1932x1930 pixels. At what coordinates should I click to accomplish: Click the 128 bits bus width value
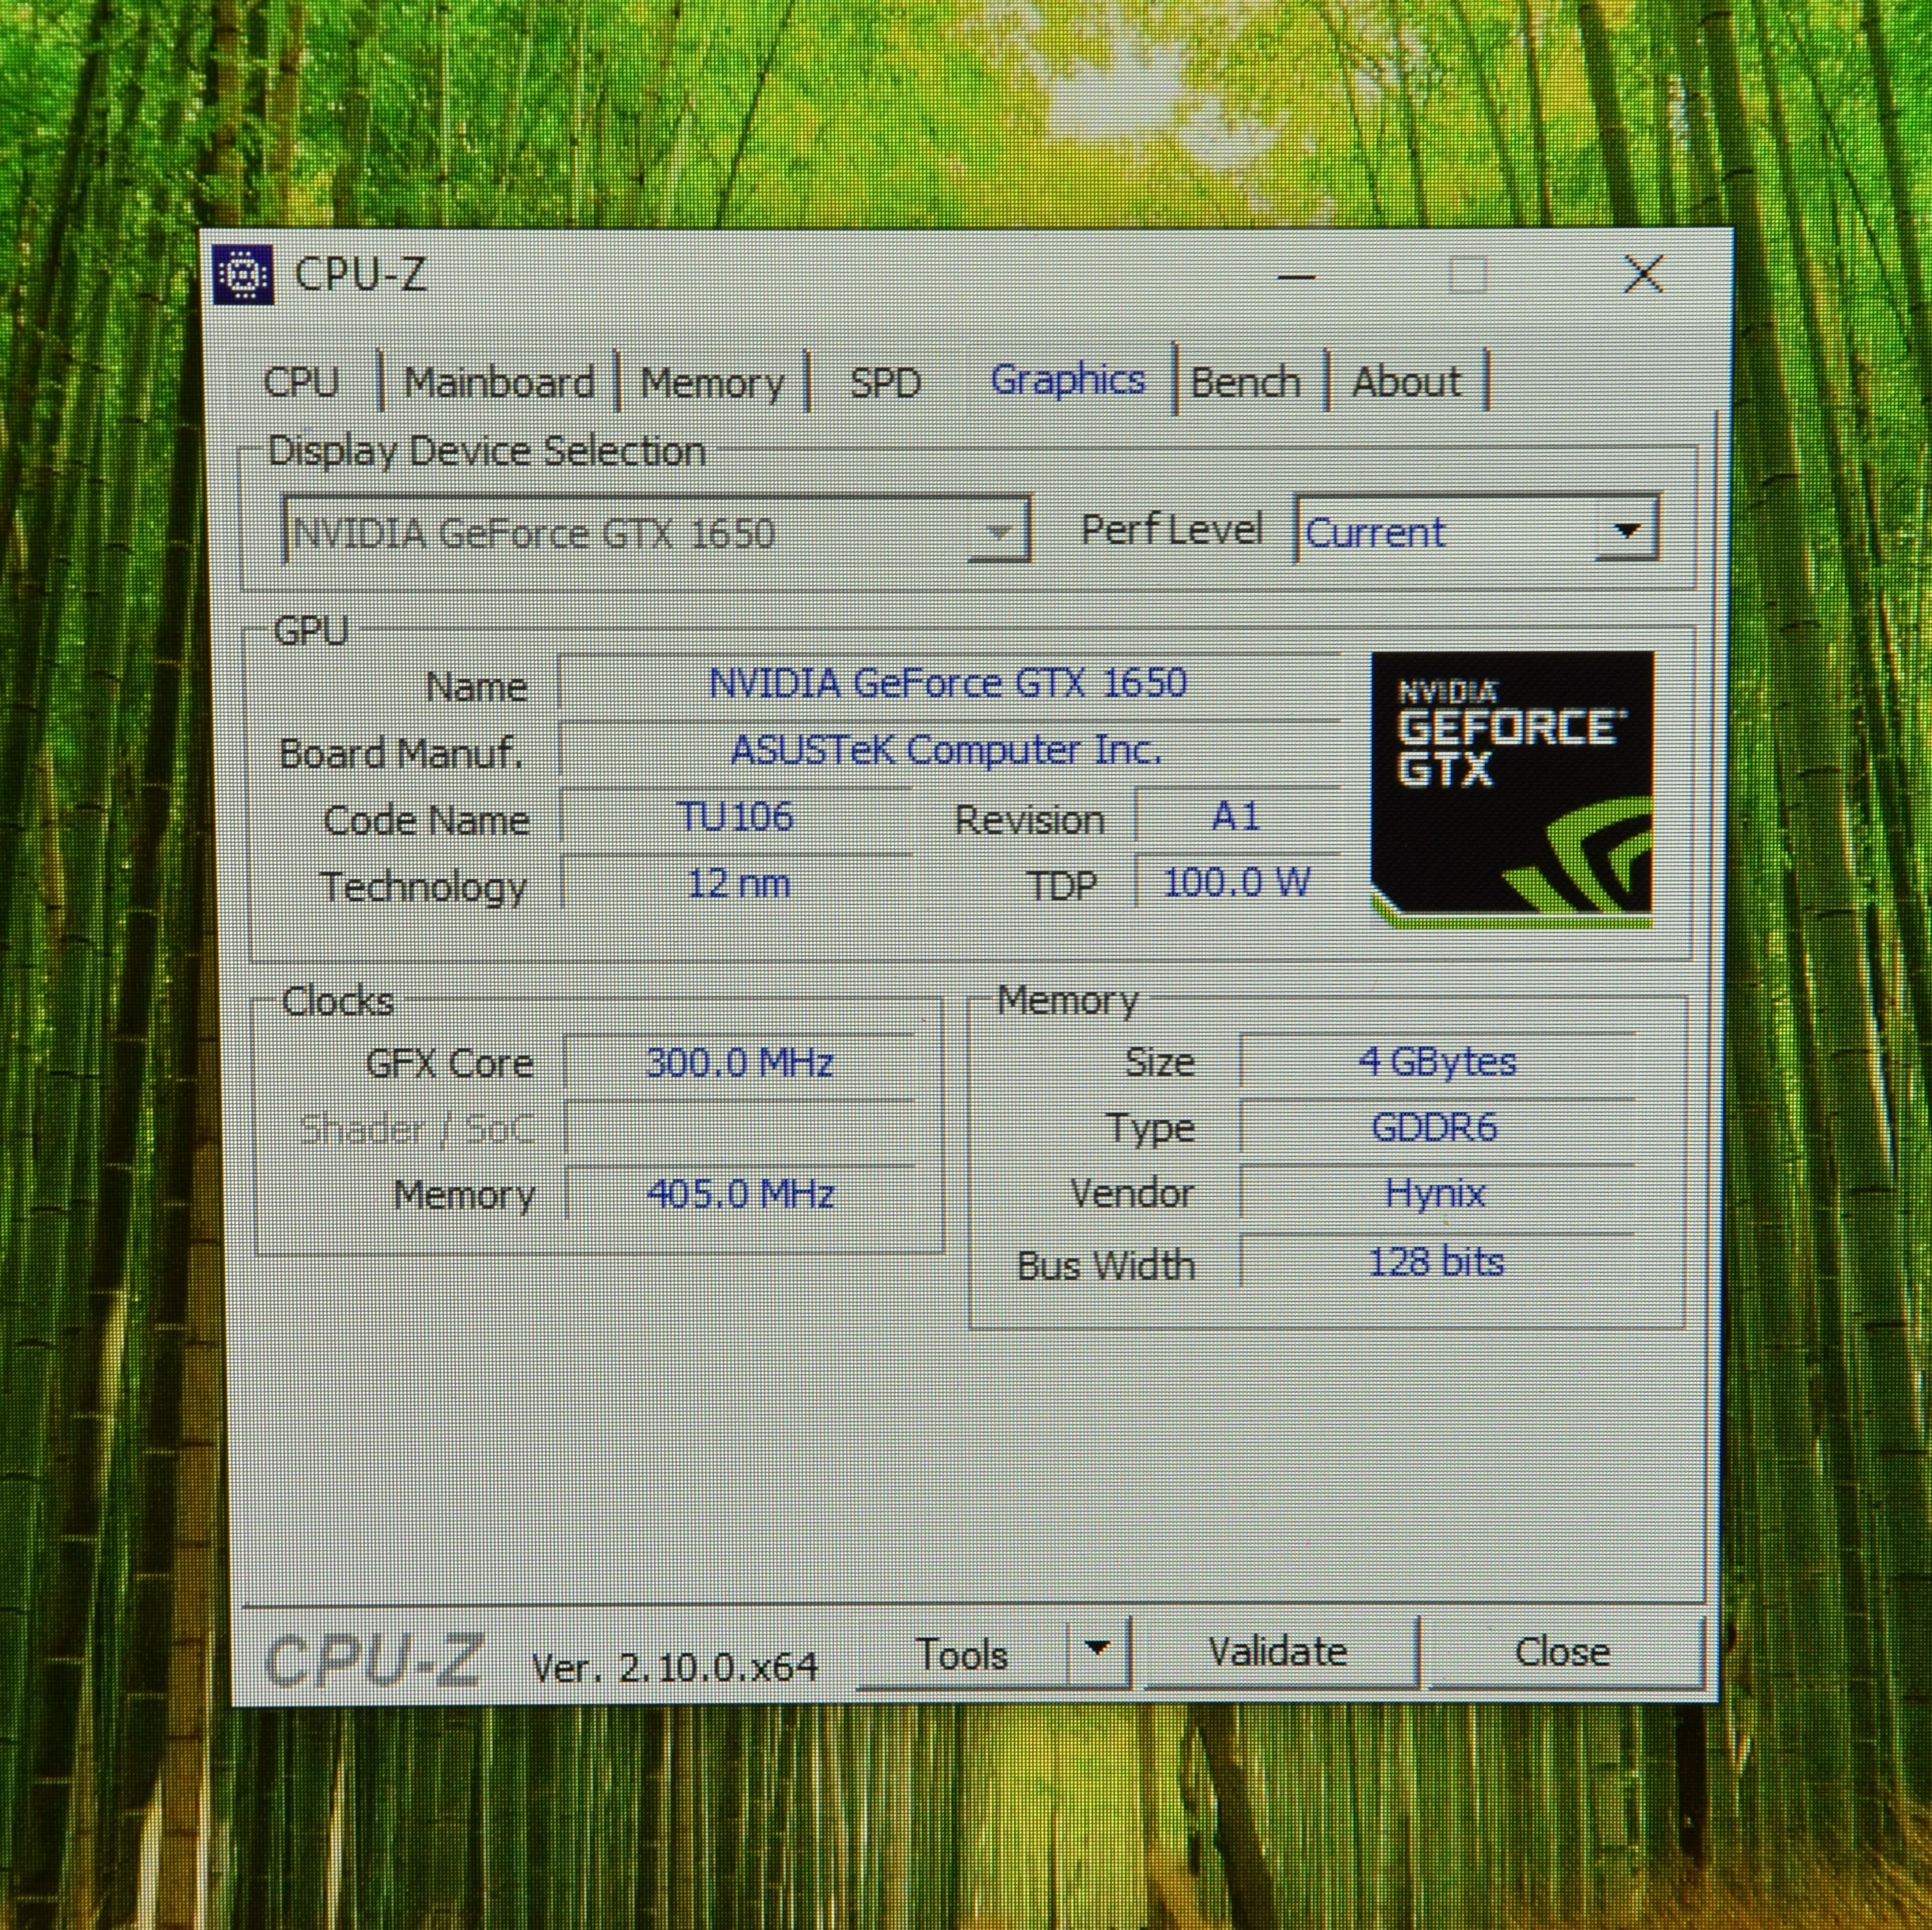pos(1436,1262)
